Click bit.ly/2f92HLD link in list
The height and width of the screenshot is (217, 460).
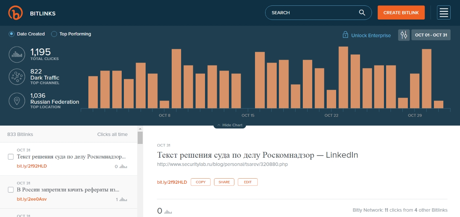pyautogui.click(x=32, y=166)
